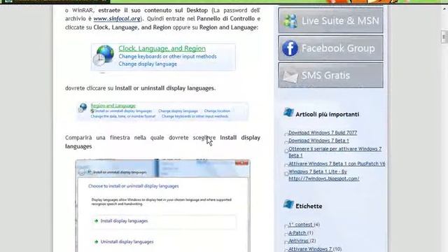Click the Windows flag icon beside Articoli più importanti
The width and height of the screenshot is (448, 252).
pos(288,113)
